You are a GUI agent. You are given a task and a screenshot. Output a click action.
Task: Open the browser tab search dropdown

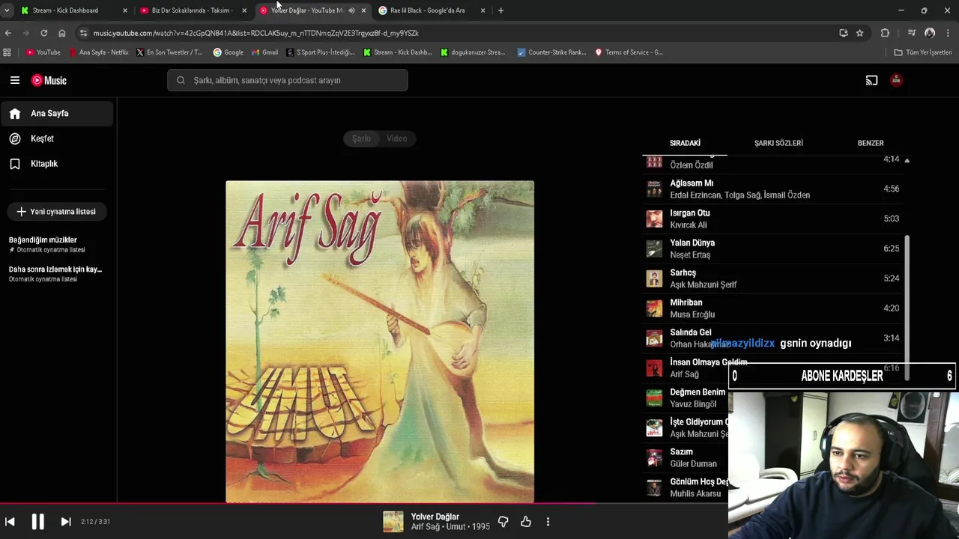pos(7,10)
